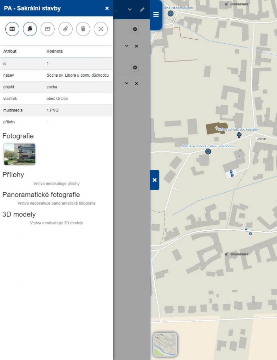Click the expand fullscreen arrows icon
Viewport: 277px width, 360px height.
tap(101, 29)
